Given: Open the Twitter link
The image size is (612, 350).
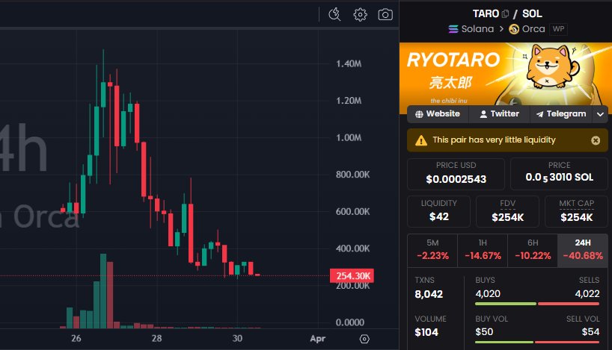Looking at the screenshot, I should pyautogui.click(x=498, y=114).
